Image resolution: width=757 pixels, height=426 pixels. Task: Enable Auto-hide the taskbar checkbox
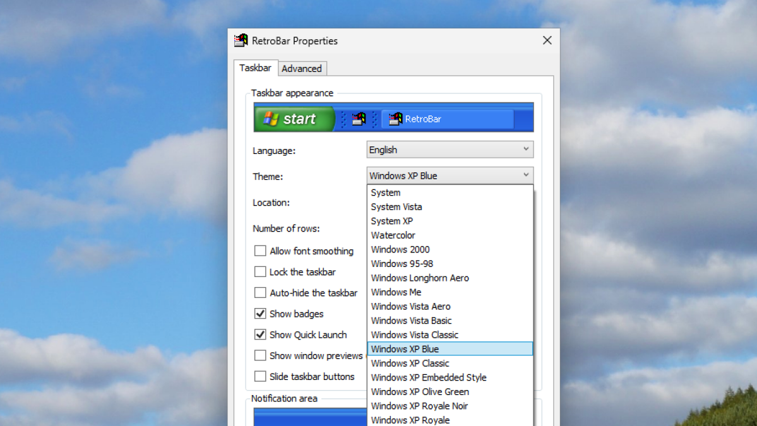click(260, 293)
